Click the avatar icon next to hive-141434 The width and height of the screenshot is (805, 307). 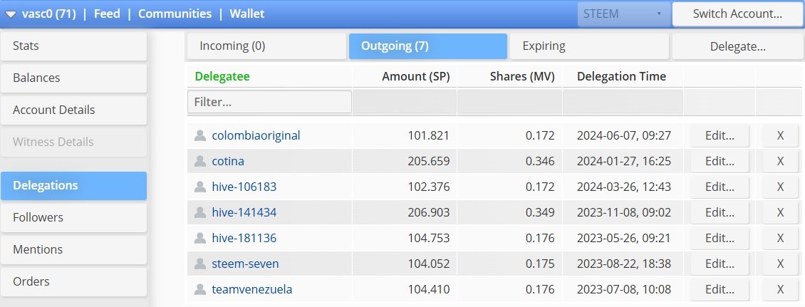tap(199, 212)
